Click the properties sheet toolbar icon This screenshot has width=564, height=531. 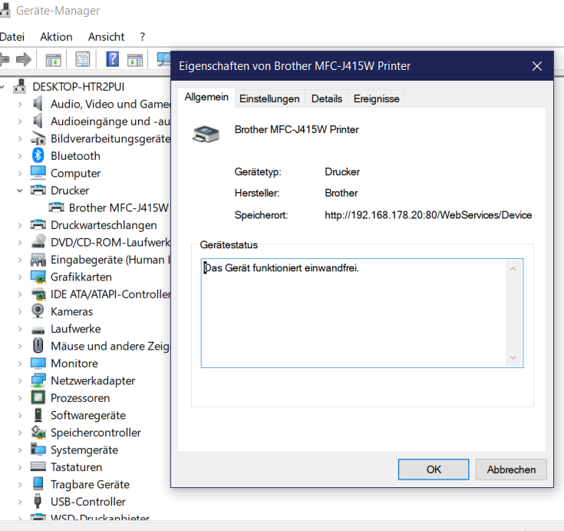(x=83, y=59)
